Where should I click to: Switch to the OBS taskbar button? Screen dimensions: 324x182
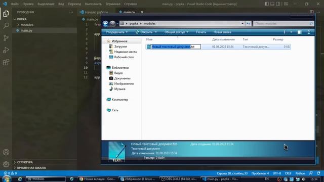pyautogui.click(x=179, y=179)
